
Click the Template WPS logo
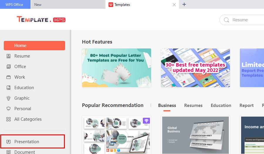[41, 19]
